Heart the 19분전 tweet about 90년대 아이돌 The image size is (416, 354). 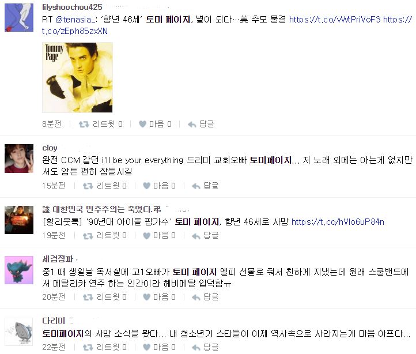click(147, 236)
